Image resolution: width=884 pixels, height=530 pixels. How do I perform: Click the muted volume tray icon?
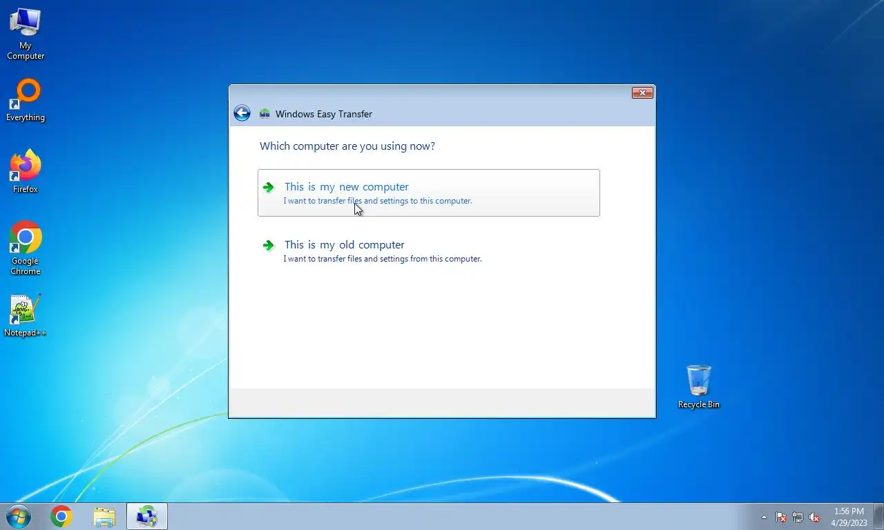click(x=814, y=517)
